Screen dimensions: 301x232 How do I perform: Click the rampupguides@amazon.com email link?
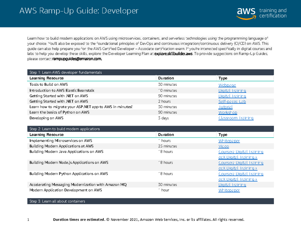point(77,59)
